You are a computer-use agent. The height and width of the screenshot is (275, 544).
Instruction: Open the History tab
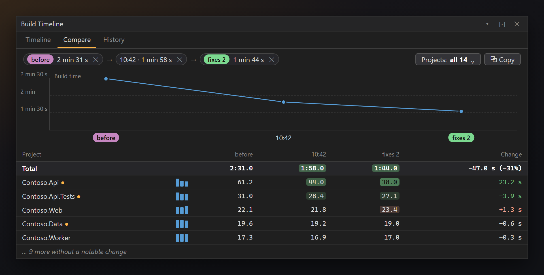(x=114, y=40)
